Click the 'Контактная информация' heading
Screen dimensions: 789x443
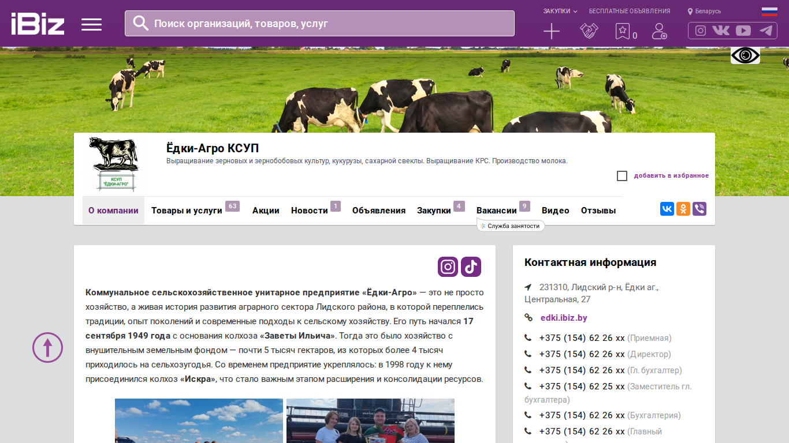590,262
